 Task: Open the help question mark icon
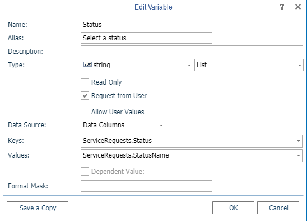282,7
